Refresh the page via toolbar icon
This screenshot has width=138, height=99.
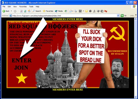(25, 11)
